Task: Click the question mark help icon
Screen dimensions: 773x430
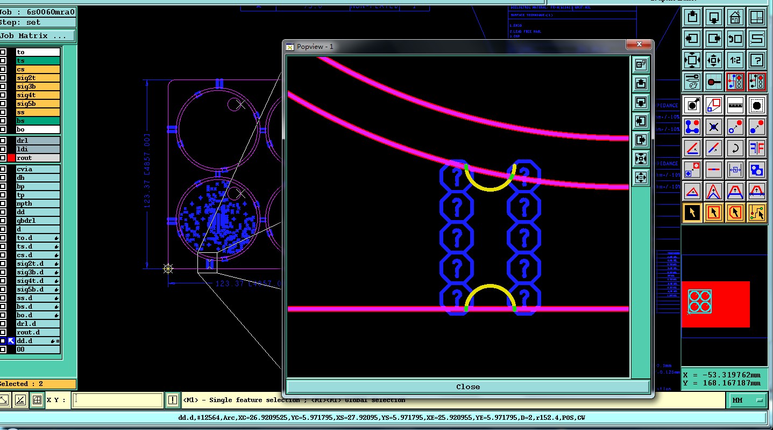Action: [x=757, y=60]
